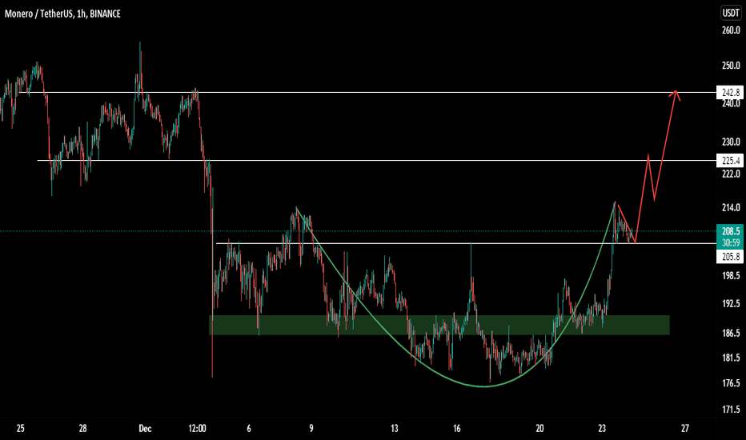This screenshot has height=440, width=746.
Task: Click the current price 208.5 label
Action: (x=730, y=231)
